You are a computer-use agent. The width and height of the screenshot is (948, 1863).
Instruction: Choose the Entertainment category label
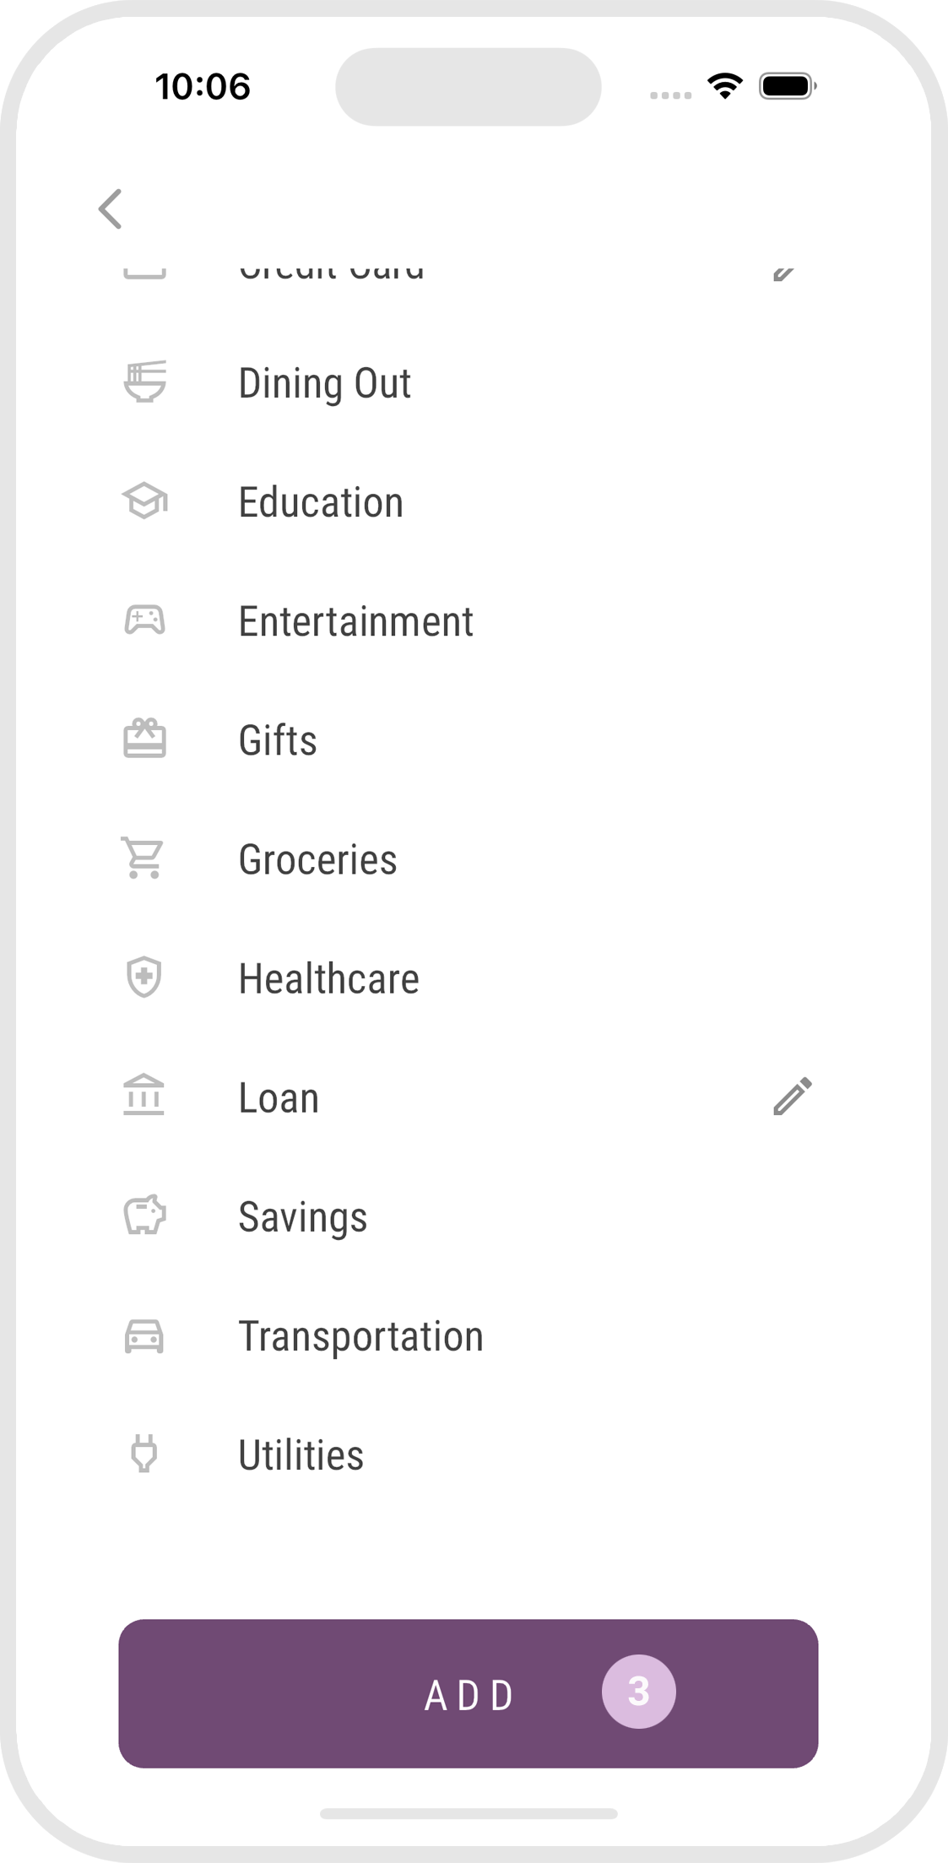[x=355, y=621]
